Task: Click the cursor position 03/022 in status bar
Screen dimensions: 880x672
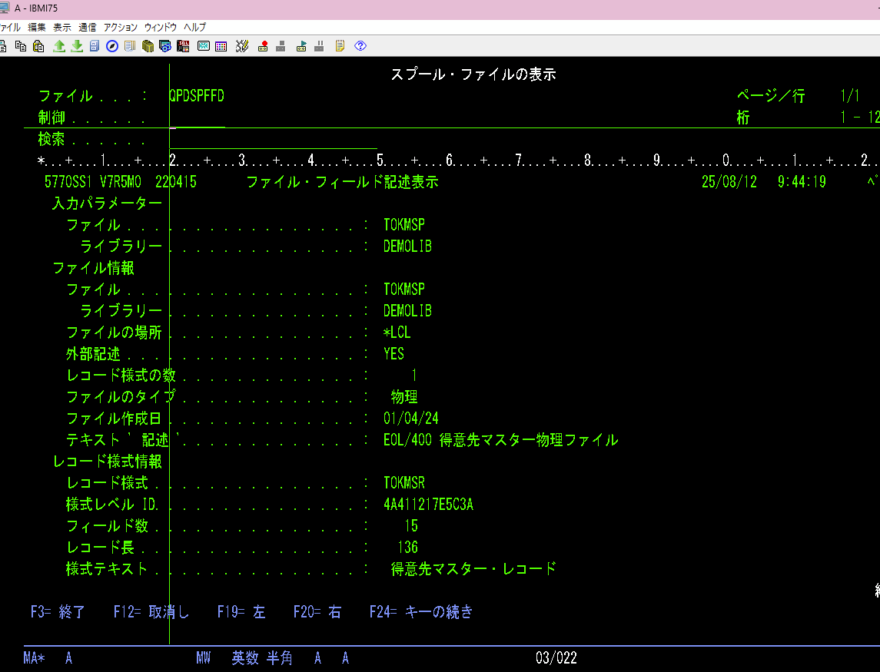Action: pos(556,657)
